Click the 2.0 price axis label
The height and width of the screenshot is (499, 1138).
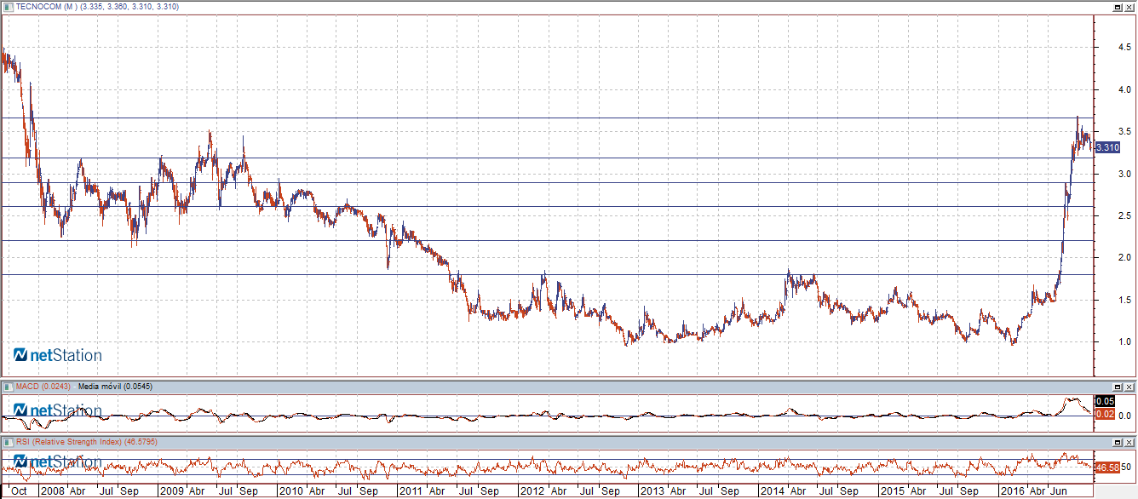(1124, 257)
